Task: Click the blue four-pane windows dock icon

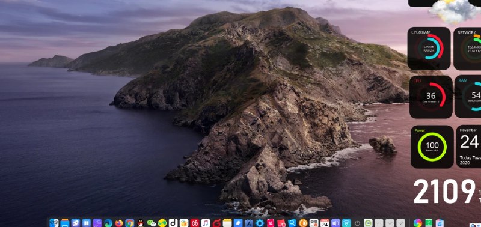Action: click(x=87, y=223)
